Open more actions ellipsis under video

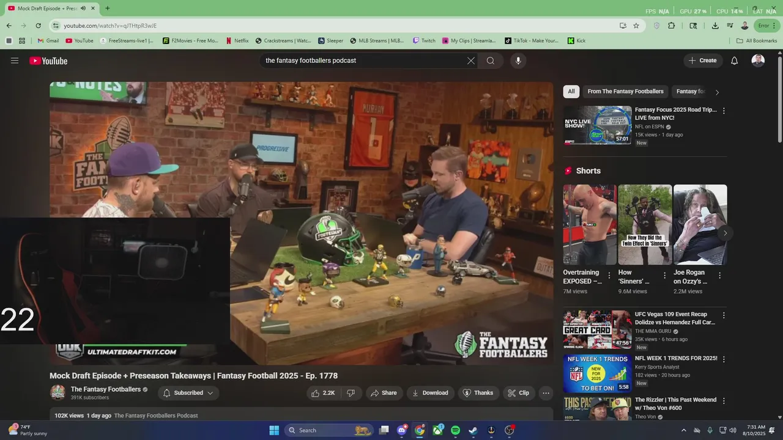(x=546, y=393)
